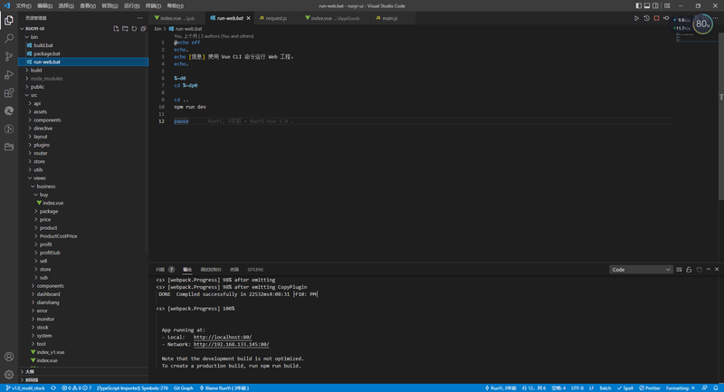
Task: Click Prettier in status bar
Action: [650, 388]
